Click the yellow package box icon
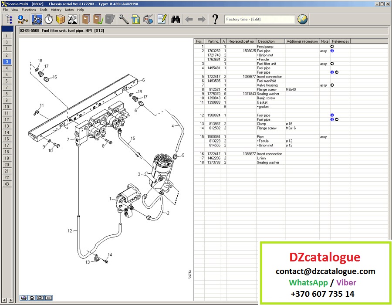The image size is (392, 305). 61,19
